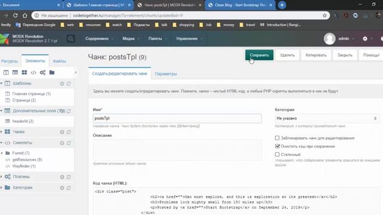The width and height of the screenshot is (383, 215).
Task: Click new plugin gears icon in toolbar
Action: point(42,72)
